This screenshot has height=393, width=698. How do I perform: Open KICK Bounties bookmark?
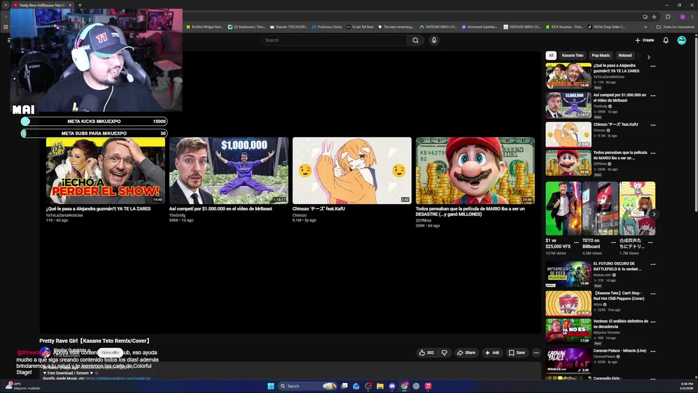[564, 27]
